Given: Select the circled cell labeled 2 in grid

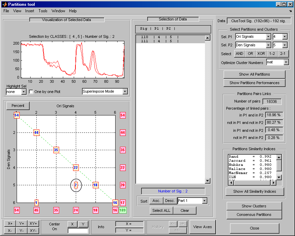Looking at the screenshot, I should click(76, 185).
